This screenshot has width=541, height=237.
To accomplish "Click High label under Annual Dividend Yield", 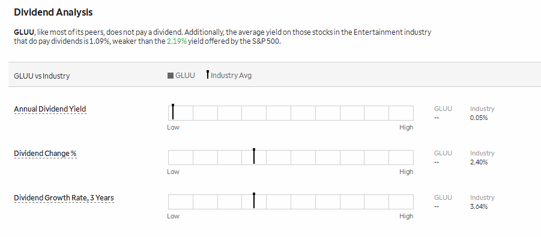I will (406, 127).
